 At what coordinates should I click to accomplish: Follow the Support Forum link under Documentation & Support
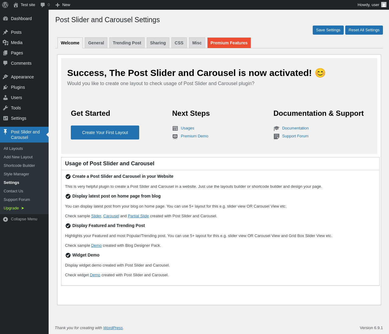[295, 136]
